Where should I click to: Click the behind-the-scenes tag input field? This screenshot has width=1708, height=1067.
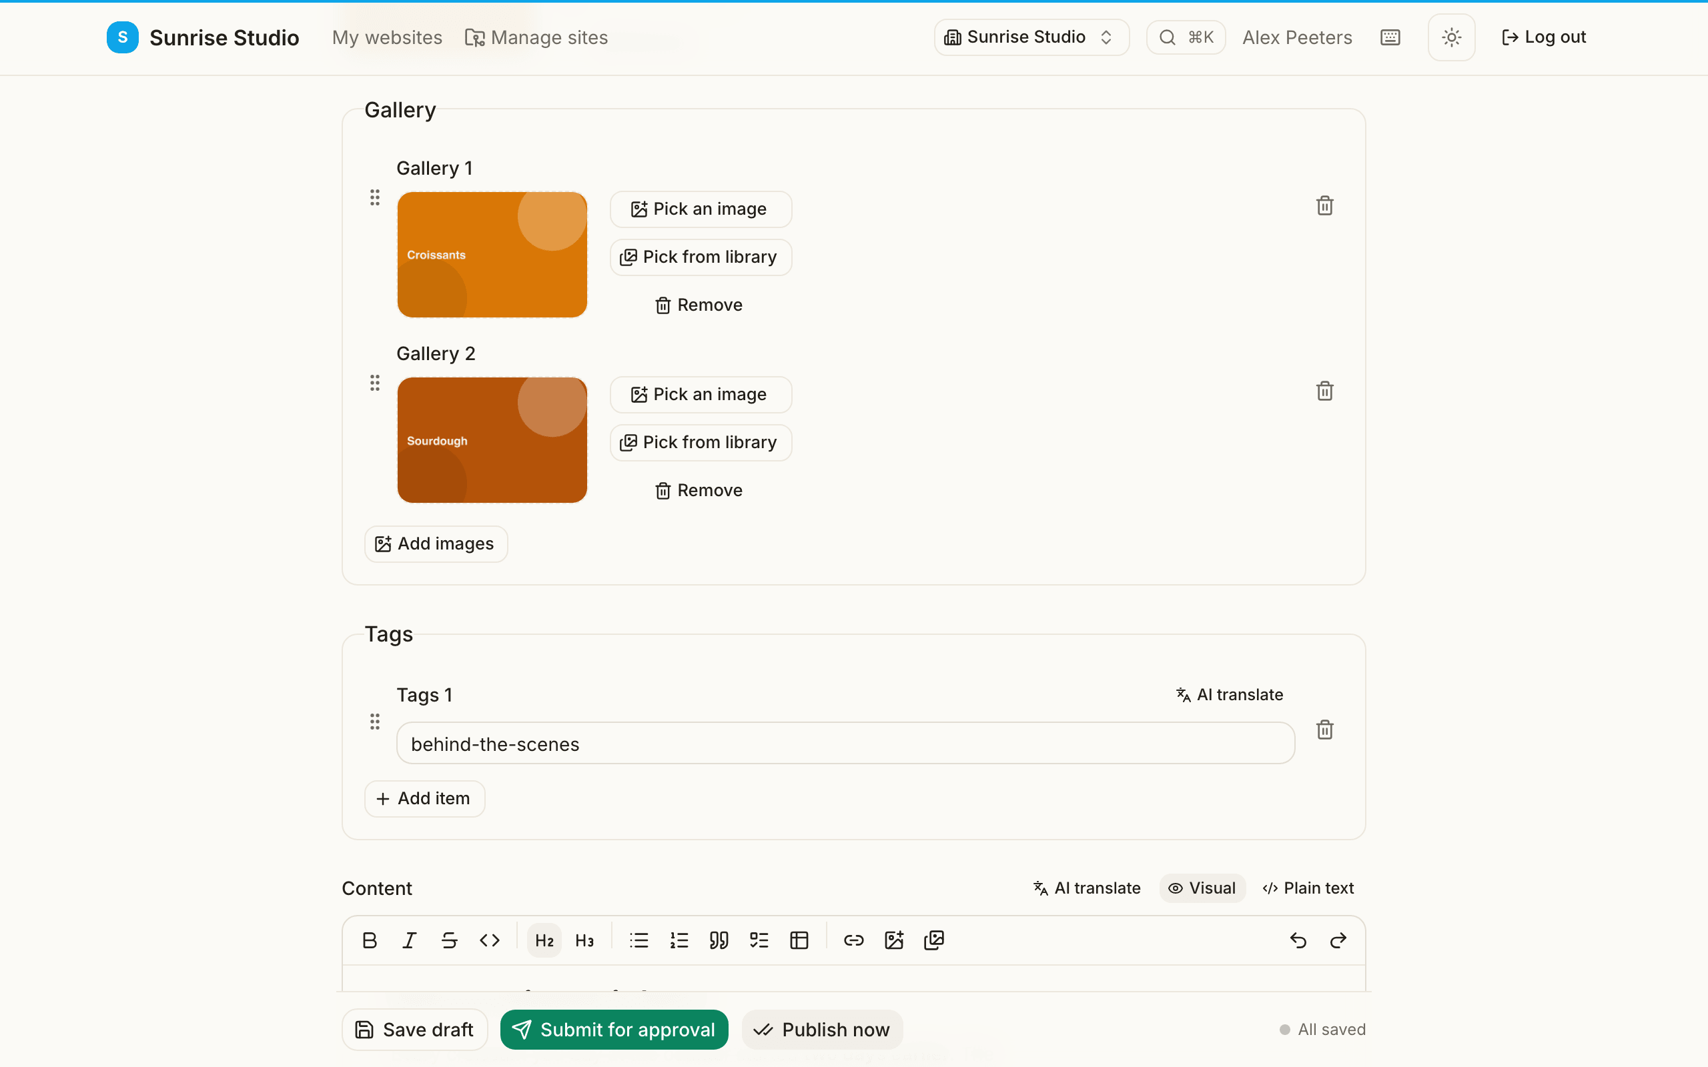tap(845, 744)
